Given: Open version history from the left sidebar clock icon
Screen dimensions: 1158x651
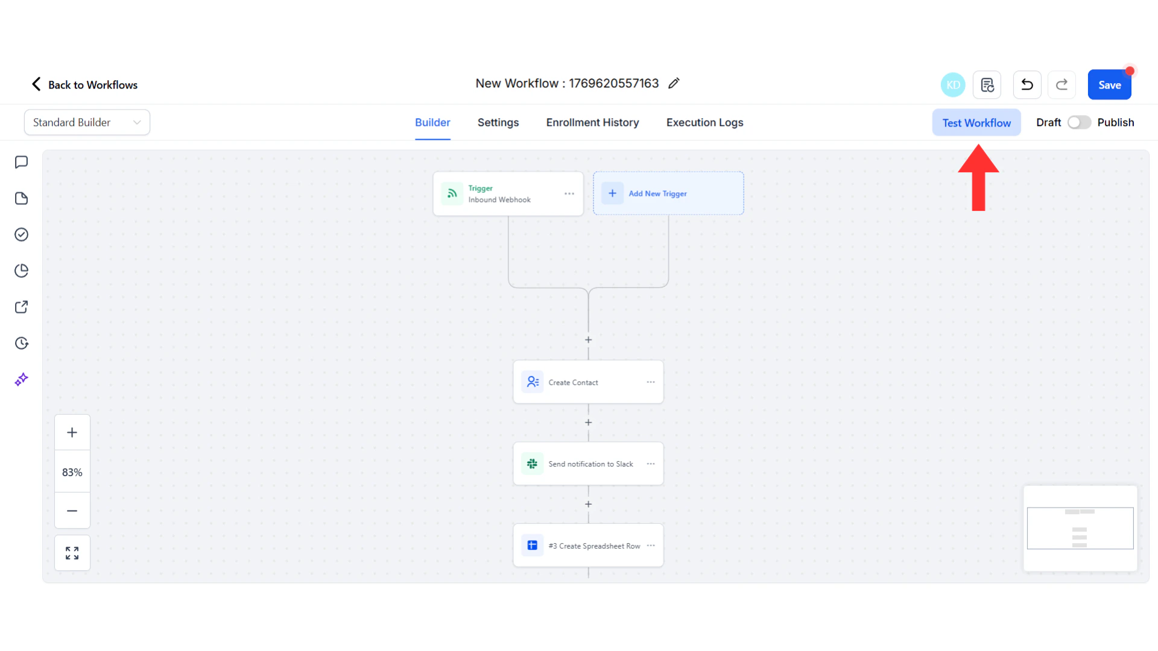Looking at the screenshot, I should (x=22, y=342).
